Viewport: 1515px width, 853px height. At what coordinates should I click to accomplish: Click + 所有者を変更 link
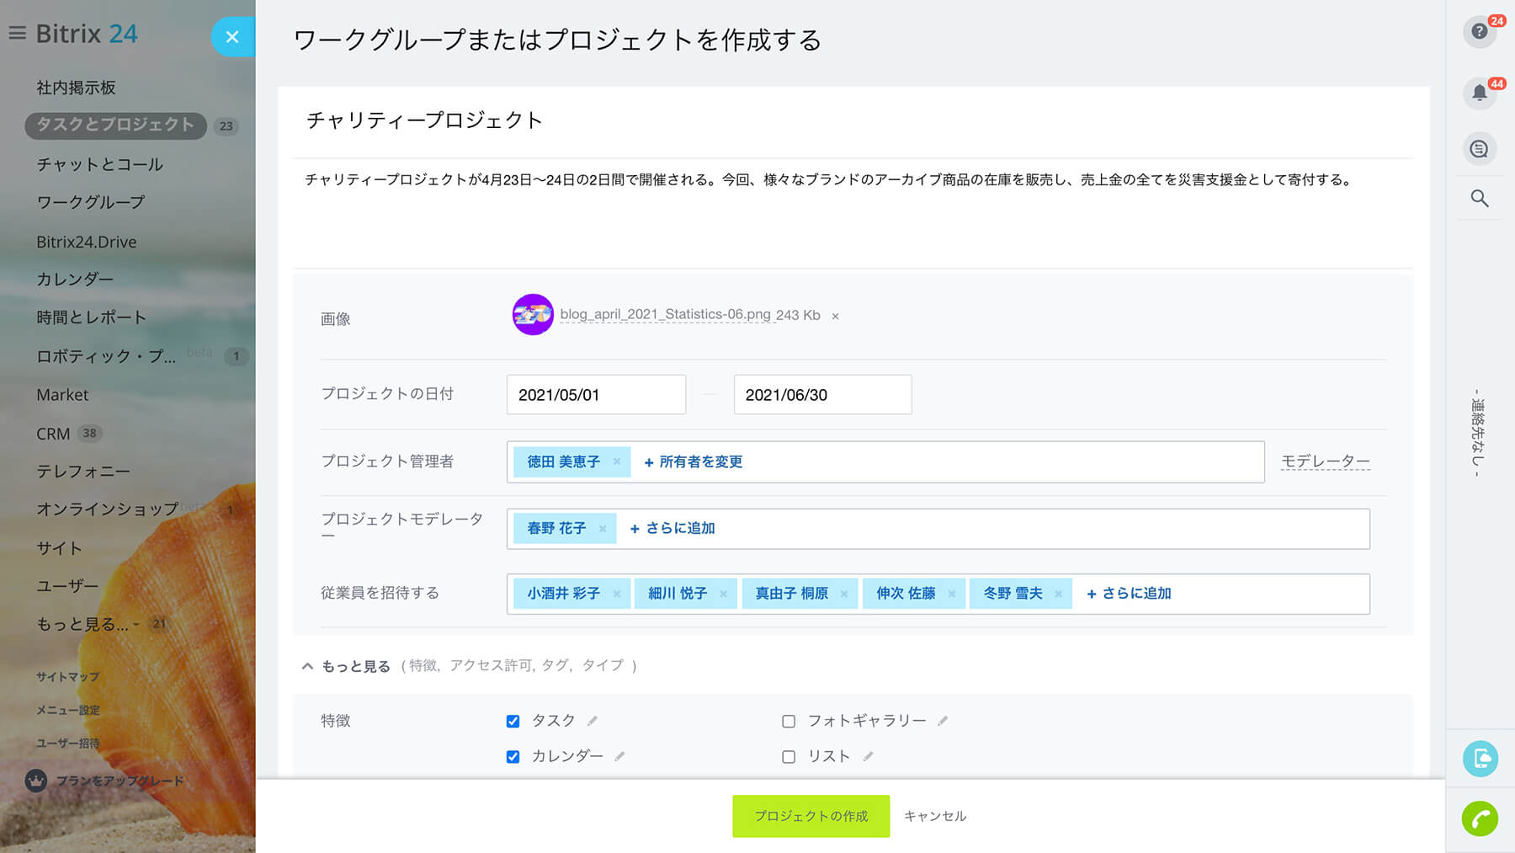coord(693,461)
